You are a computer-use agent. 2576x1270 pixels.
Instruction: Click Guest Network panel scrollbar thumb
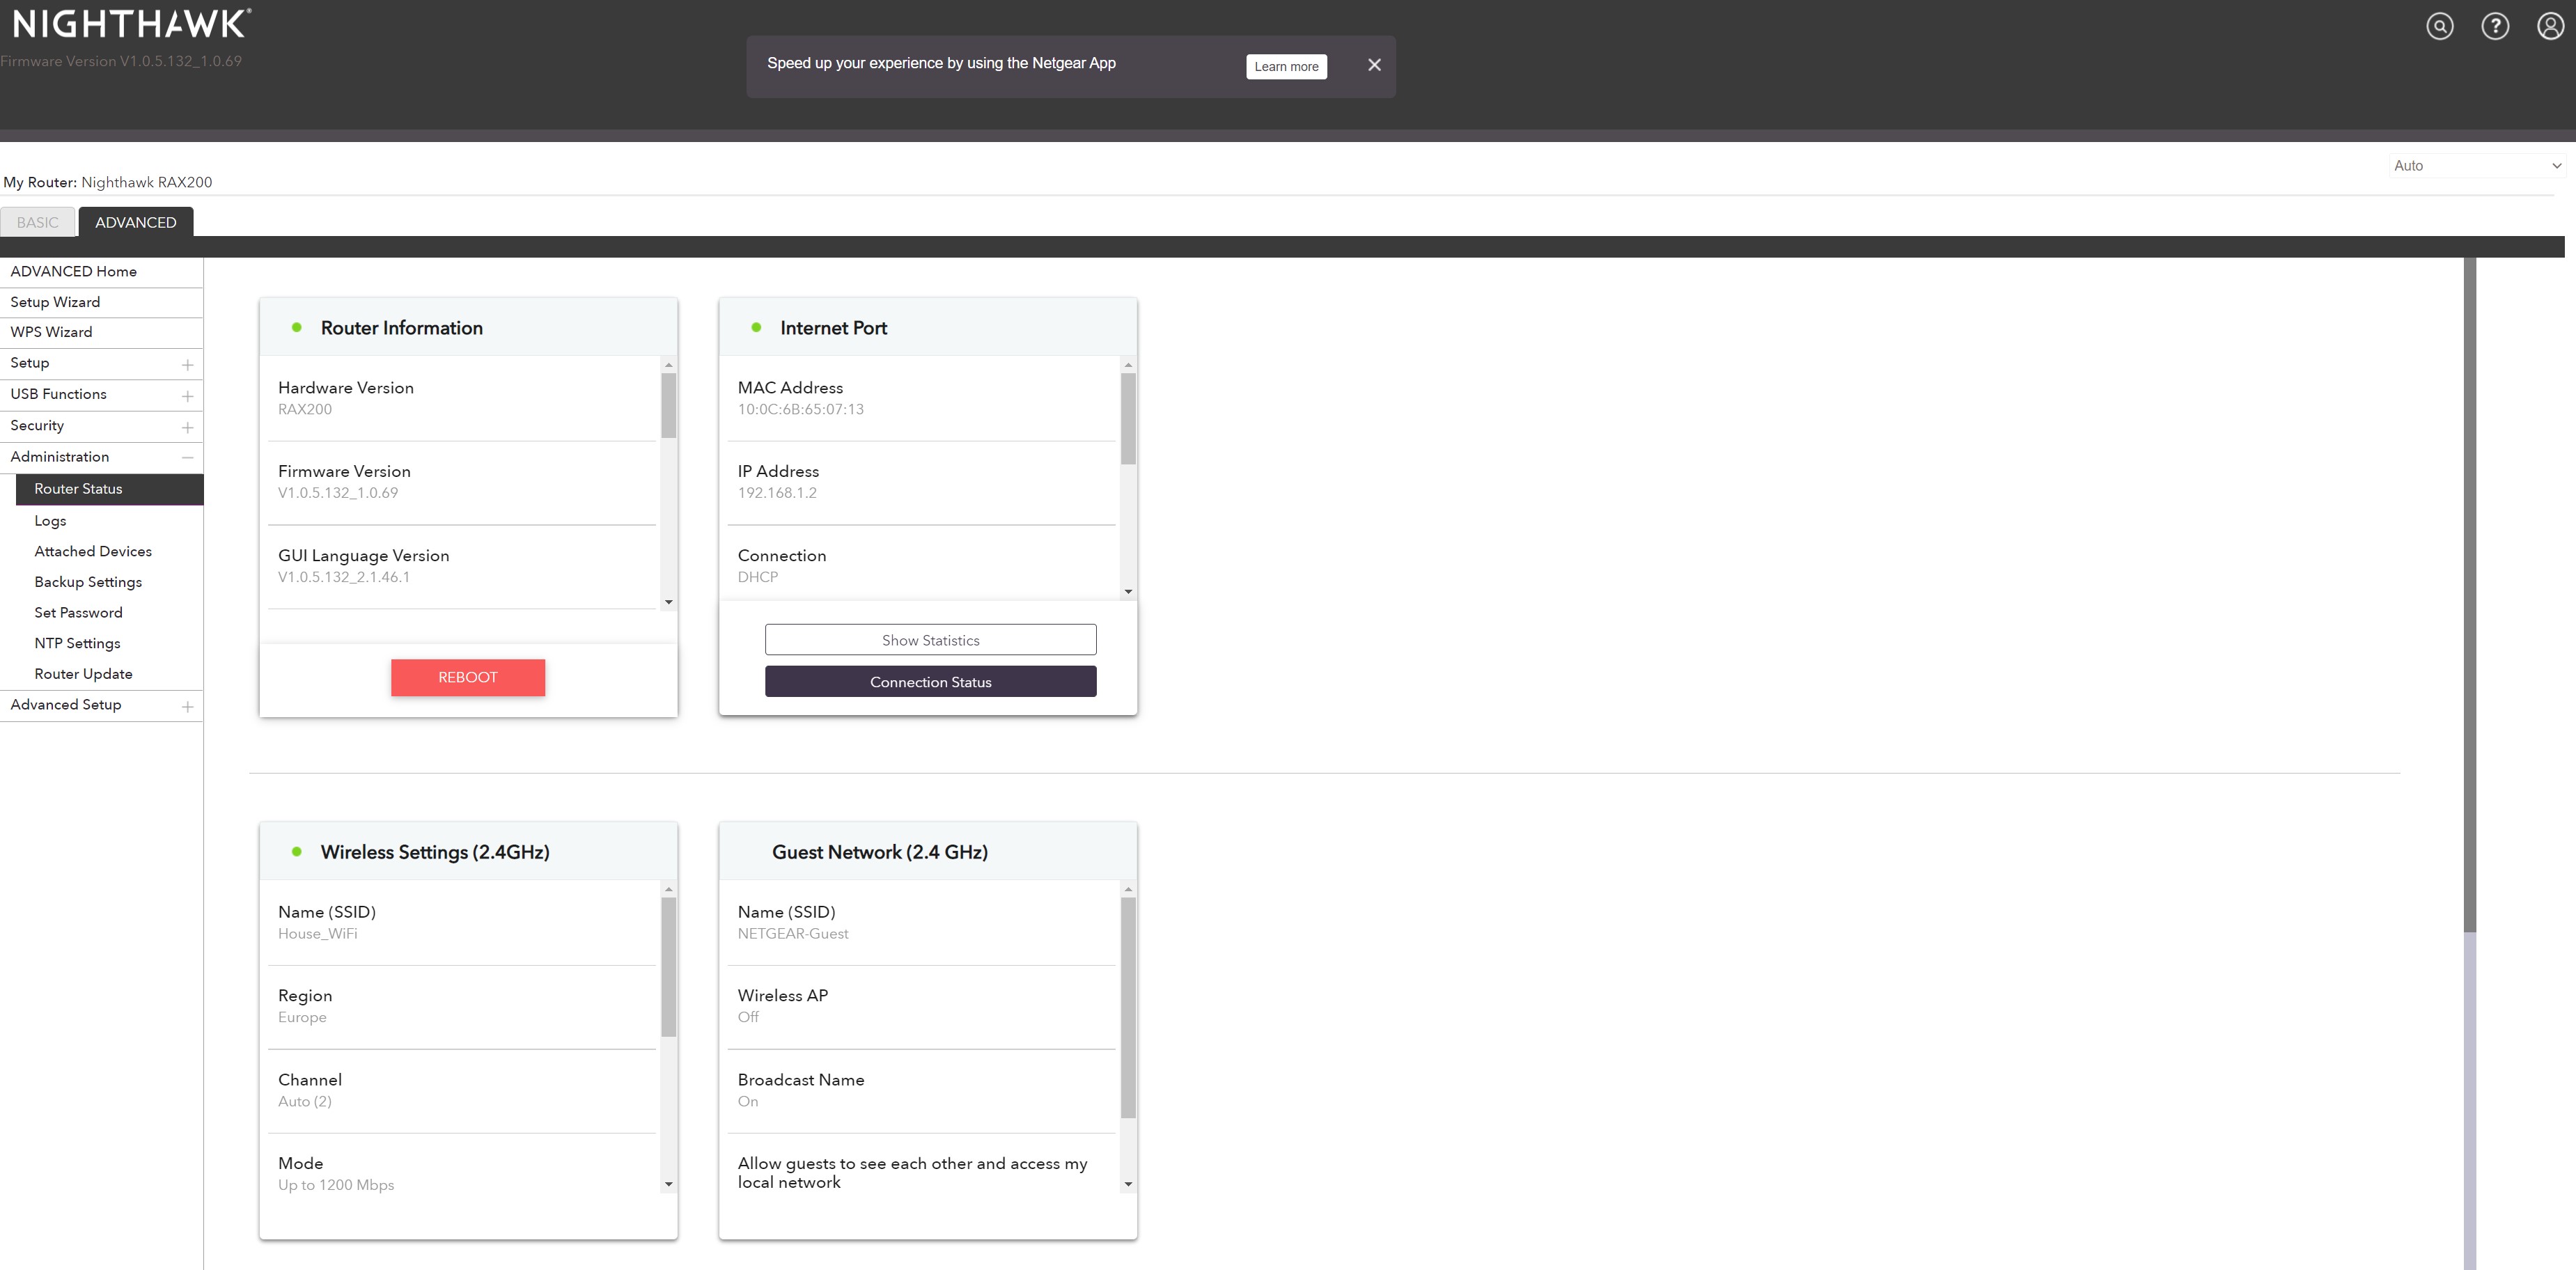pyautogui.click(x=1128, y=1008)
